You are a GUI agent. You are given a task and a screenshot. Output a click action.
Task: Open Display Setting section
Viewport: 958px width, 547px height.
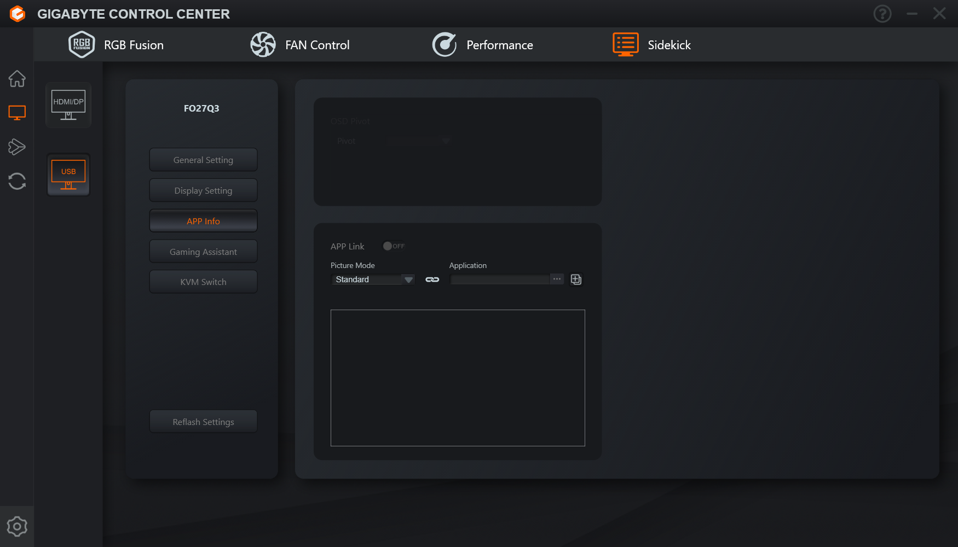[203, 190]
